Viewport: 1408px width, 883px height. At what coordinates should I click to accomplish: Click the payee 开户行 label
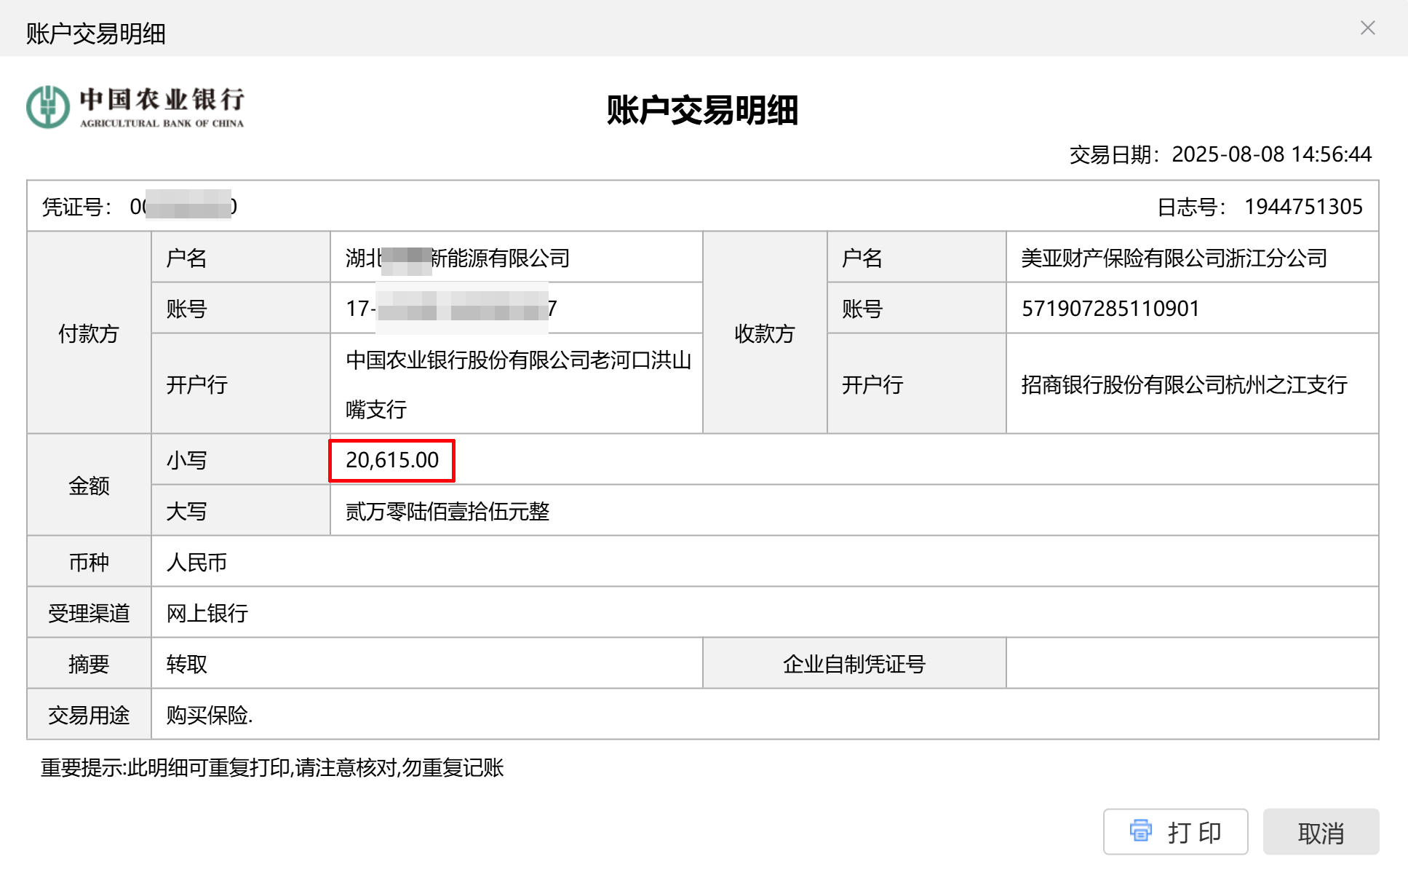872,384
